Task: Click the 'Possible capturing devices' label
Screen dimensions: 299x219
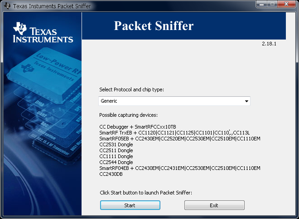Action: tap(128, 115)
